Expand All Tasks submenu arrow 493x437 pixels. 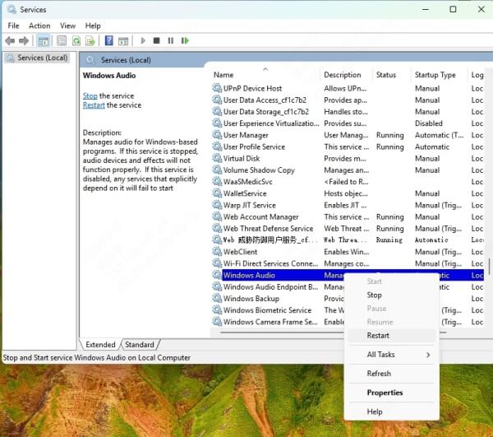pyautogui.click(x=428, y=355)
